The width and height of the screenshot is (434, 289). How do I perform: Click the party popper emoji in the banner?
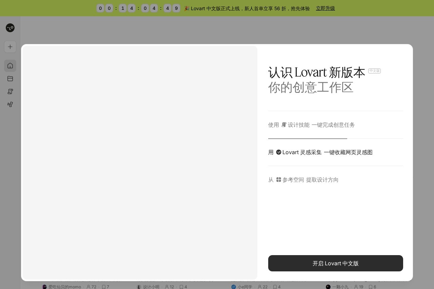click(x=186, y=8)
